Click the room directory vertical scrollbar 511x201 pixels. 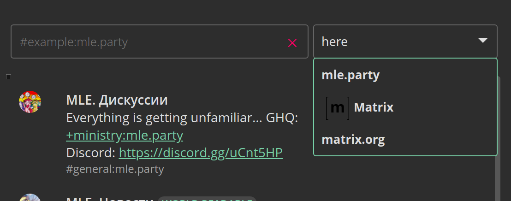[x=499, y=138]
